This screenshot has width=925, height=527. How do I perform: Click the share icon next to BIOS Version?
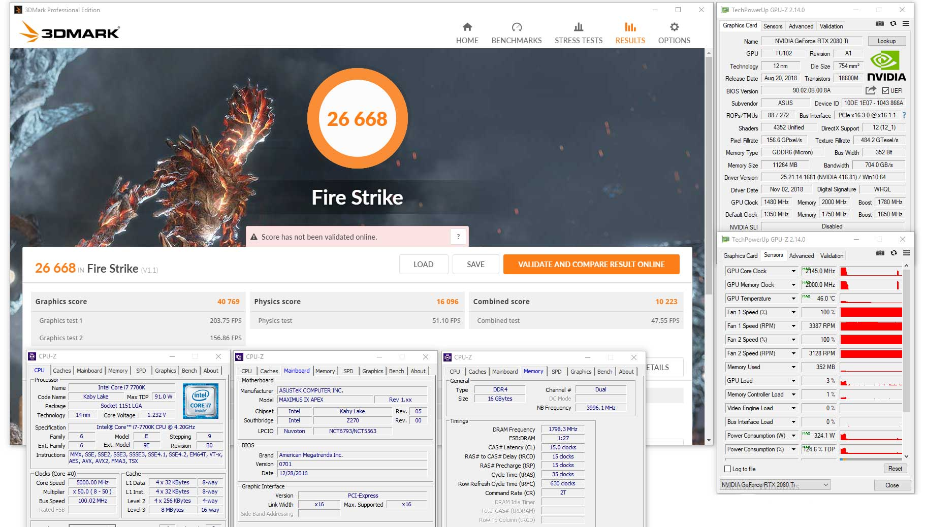(870, 90)
